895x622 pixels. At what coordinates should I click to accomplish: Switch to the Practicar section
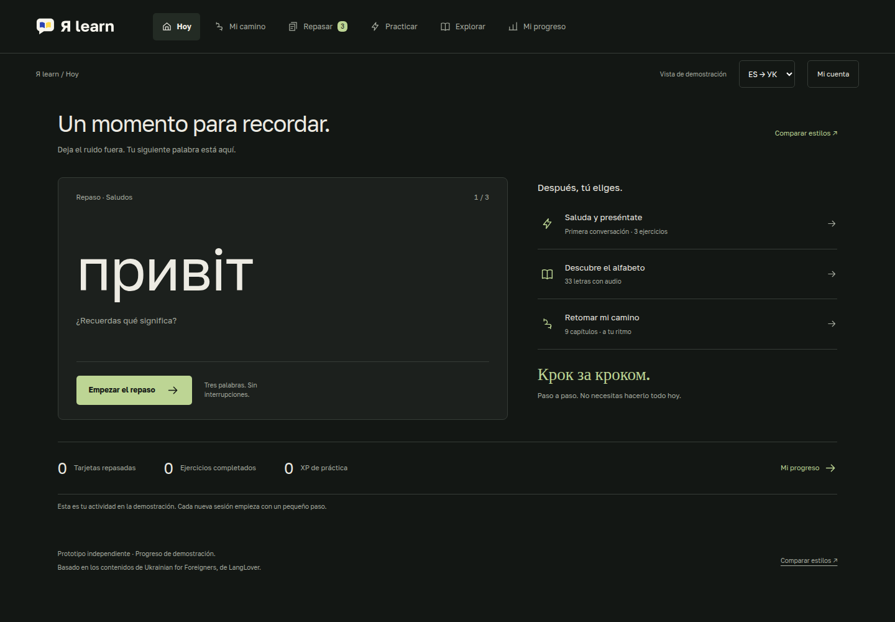click(394, 27)
